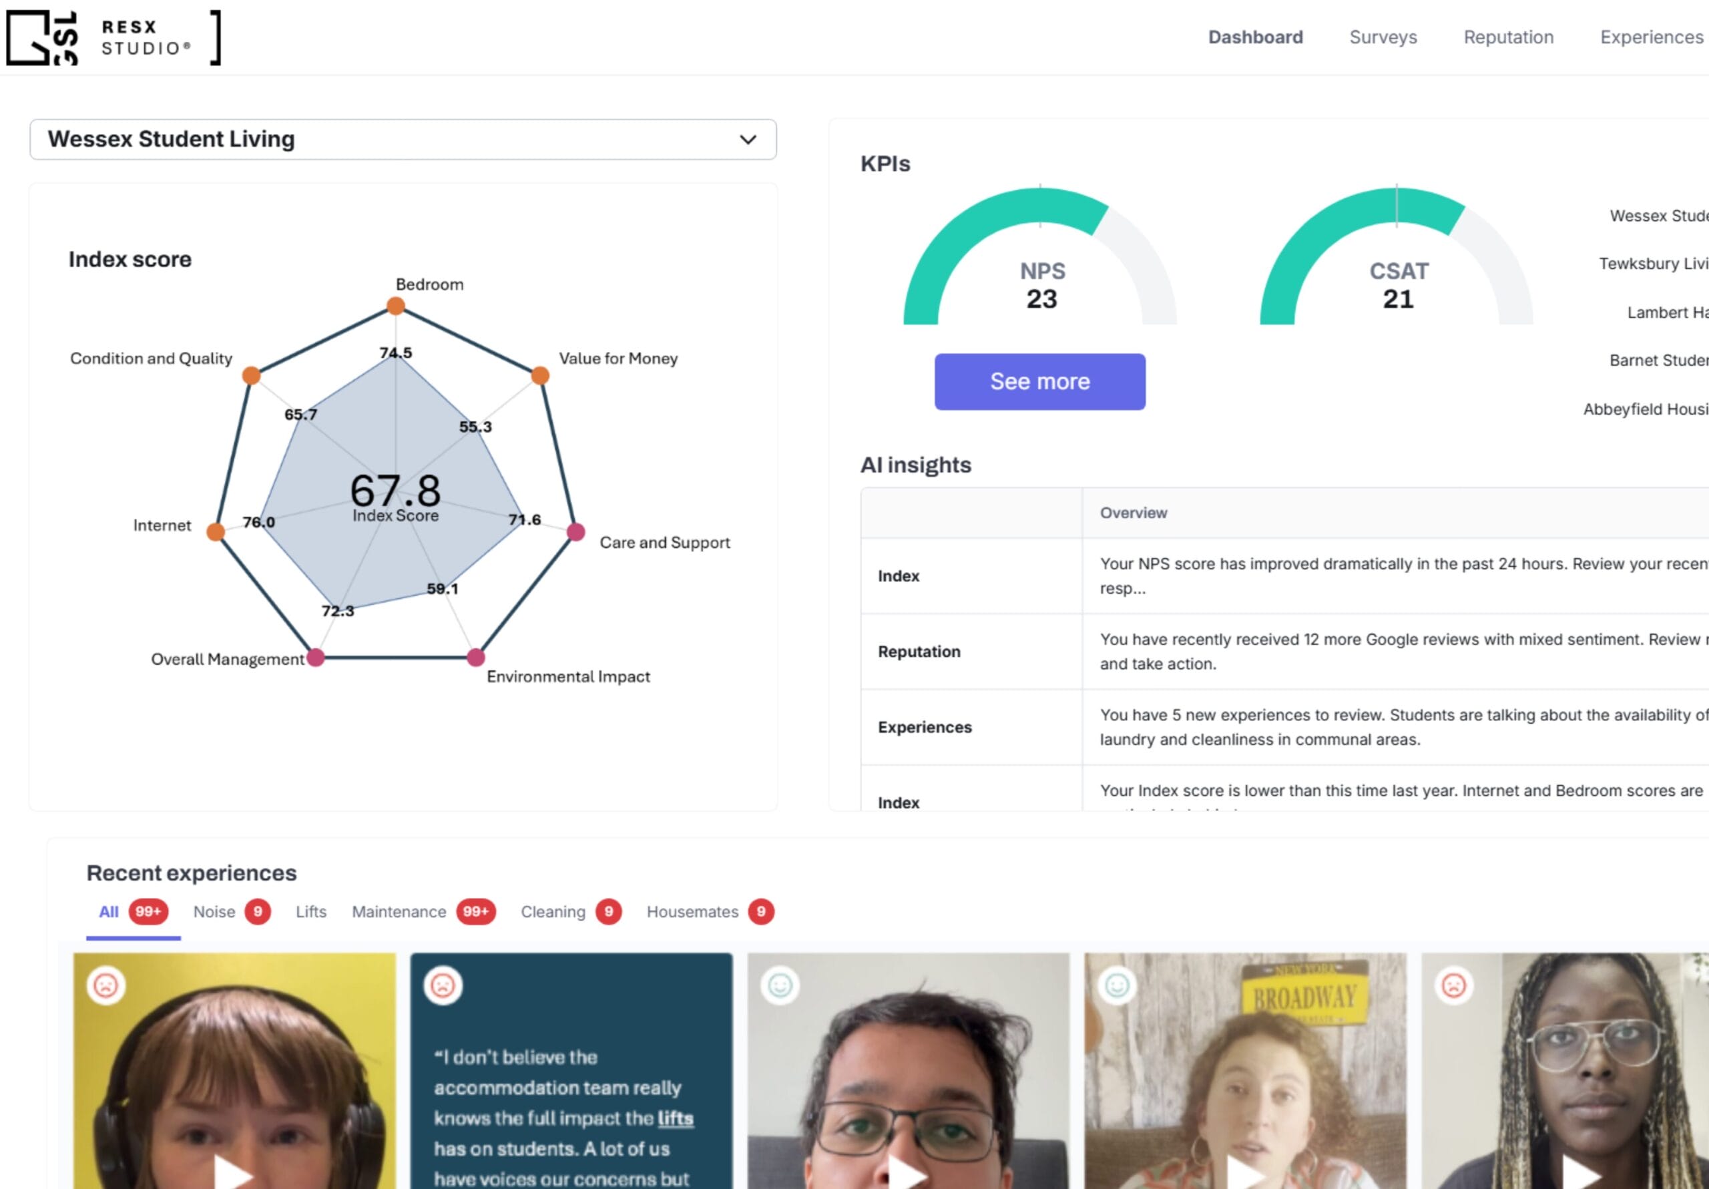Play the Broadway sign video
The height and width of the screenshot is (1189, 1709).
pos(1244,1172)
